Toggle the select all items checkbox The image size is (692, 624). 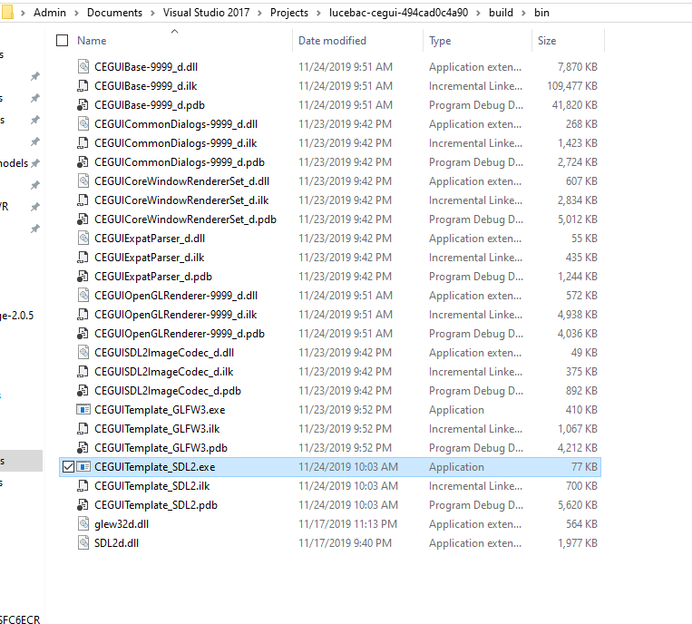coord(63,41)
